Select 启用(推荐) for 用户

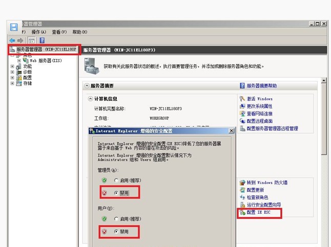(x=116, y=219)
